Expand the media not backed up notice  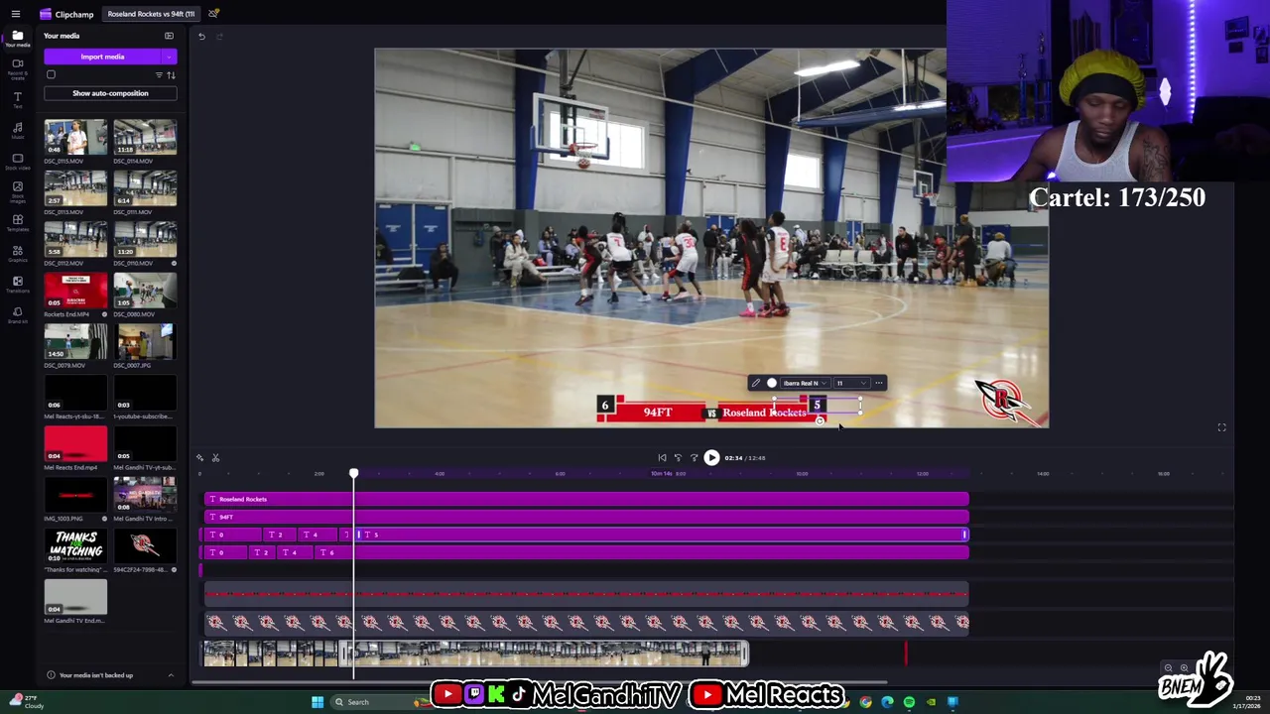click(171, 675)
